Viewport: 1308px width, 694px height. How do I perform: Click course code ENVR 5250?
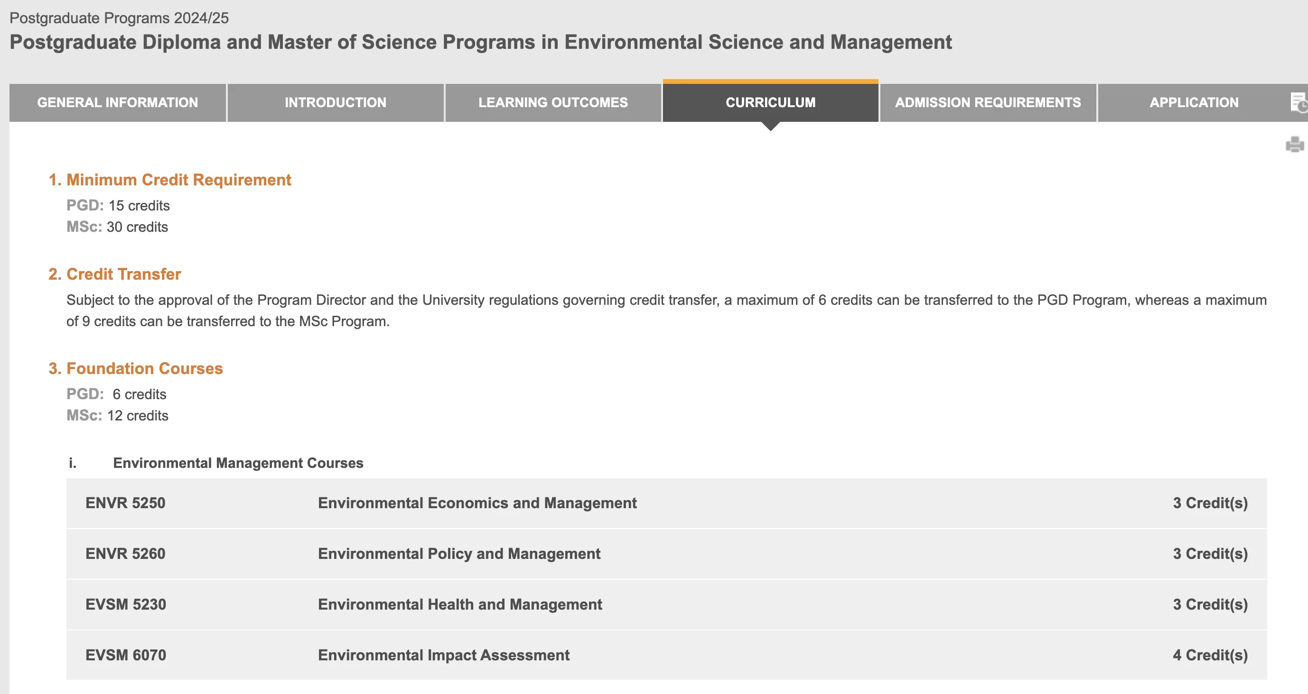coord(125,503)
